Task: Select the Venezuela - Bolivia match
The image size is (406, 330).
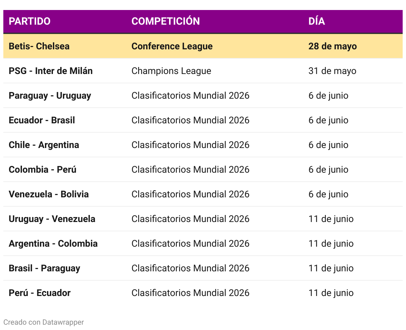Action: pos(49,194)
